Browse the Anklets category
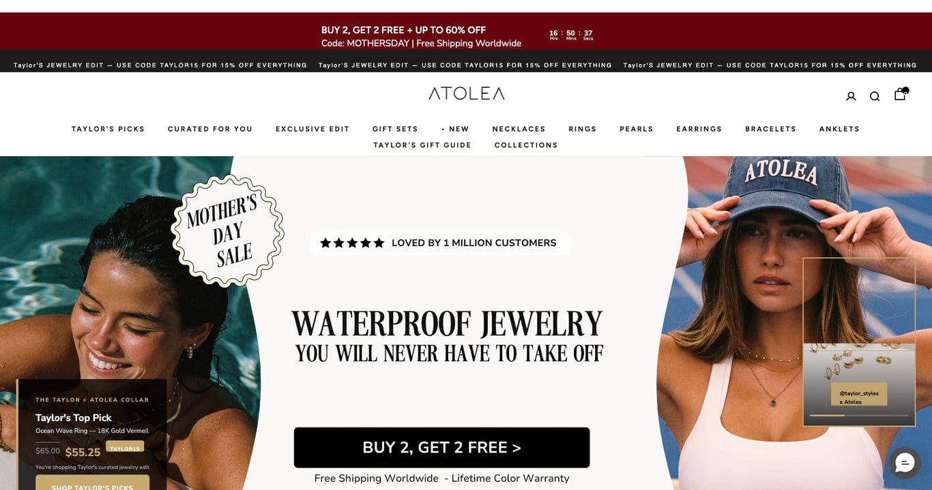The width and height of the screenshot is (932, 490). tap(839, 129)
